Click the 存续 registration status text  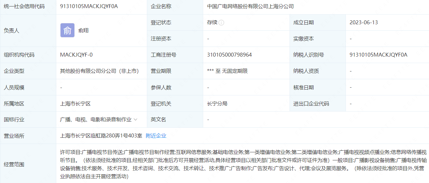[212, 23]
